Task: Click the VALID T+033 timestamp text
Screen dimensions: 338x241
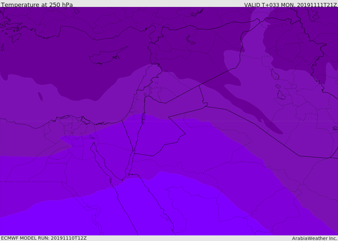Action: (x=290, y=5)
